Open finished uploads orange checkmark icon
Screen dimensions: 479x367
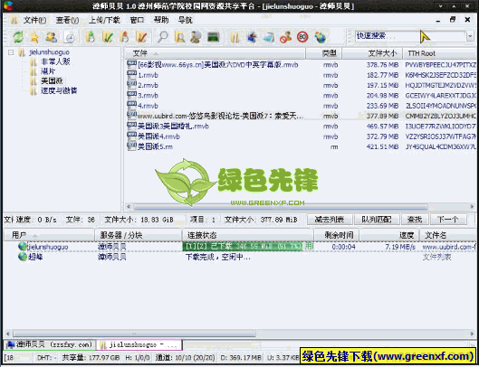click(141, 37)
